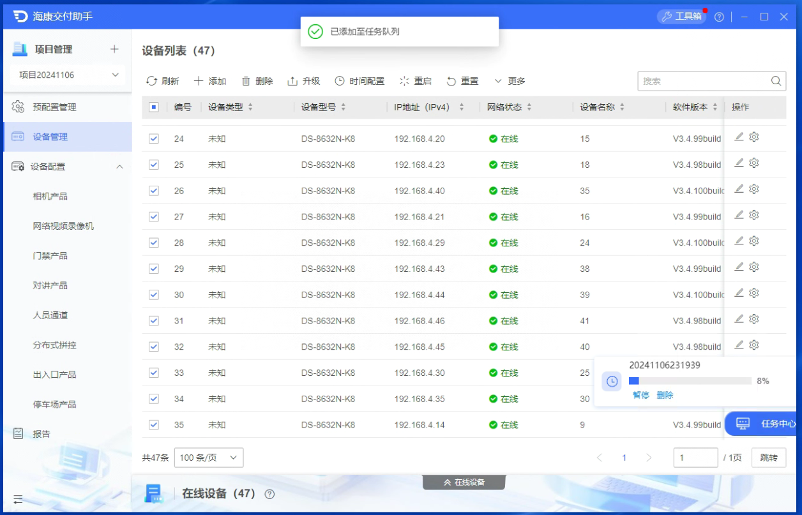The width and height of the screenshot is (802, 515).
Task: Open the 100条/页 page size dropdown
Action: 208,458
